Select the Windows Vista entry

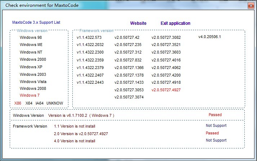point(33,82)
